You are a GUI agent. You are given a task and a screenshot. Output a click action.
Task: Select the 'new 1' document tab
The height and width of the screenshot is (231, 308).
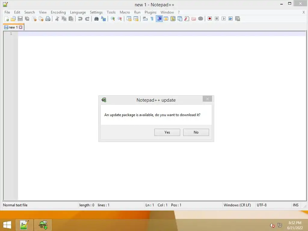pyautogui.click(x=13, y=27)
